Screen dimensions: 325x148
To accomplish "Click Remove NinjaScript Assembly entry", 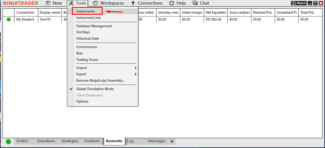I will click(x=100, y=81).
